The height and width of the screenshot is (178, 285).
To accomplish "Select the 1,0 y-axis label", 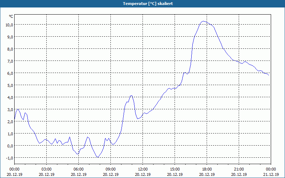I will pos(10,134).
